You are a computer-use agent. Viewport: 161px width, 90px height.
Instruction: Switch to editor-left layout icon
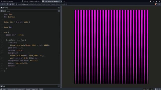pyautogui.click(x=156, y=89)
